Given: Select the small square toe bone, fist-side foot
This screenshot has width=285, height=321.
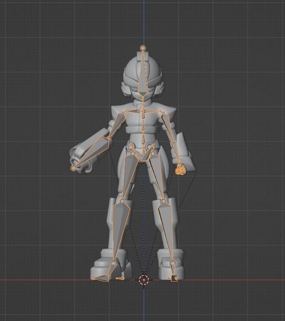Looking at the screenshot, I should (174, 278).
